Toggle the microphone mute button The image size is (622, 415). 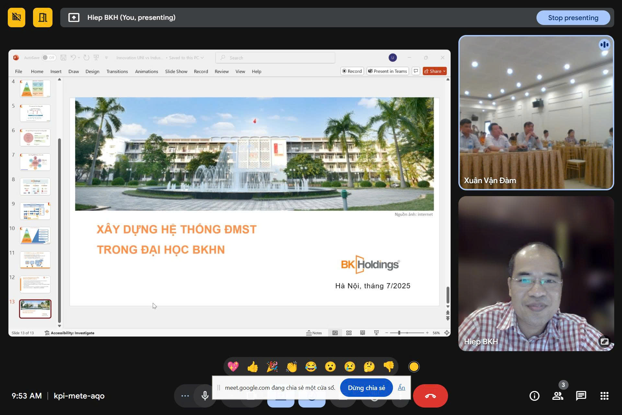pos(205,396)
